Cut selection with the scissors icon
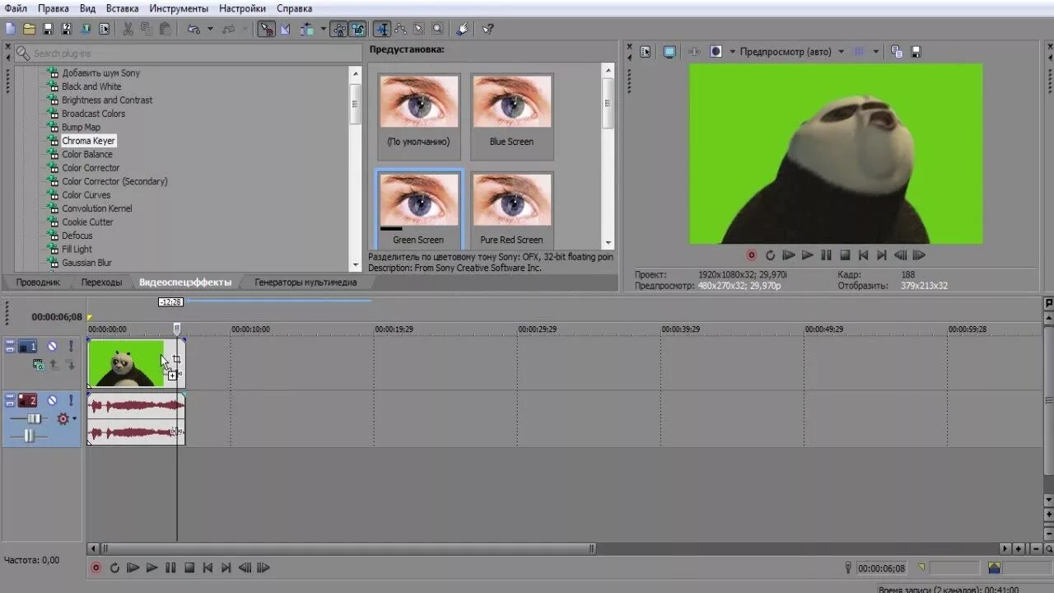1054x593 pixels. [128, 29]
